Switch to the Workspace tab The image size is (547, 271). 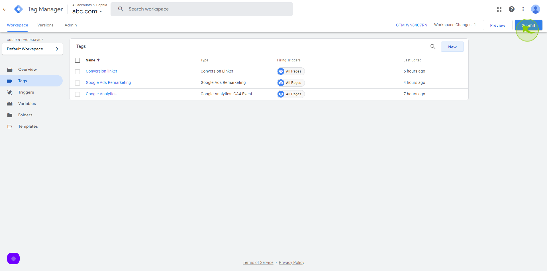(17, 25)
